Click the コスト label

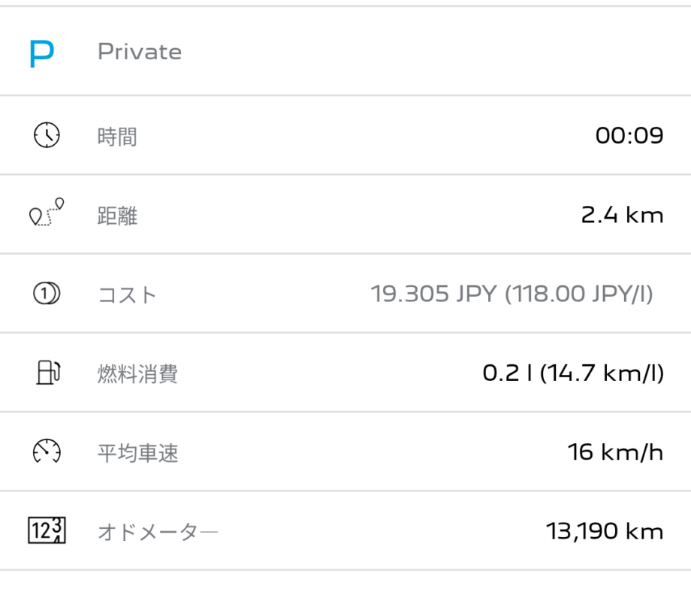127,295
